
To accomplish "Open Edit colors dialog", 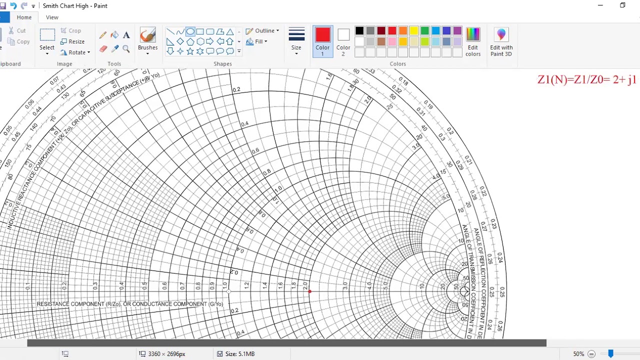I will [x=473, y=41].
